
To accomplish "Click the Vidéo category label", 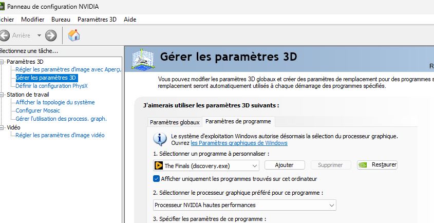I will 13,127.
